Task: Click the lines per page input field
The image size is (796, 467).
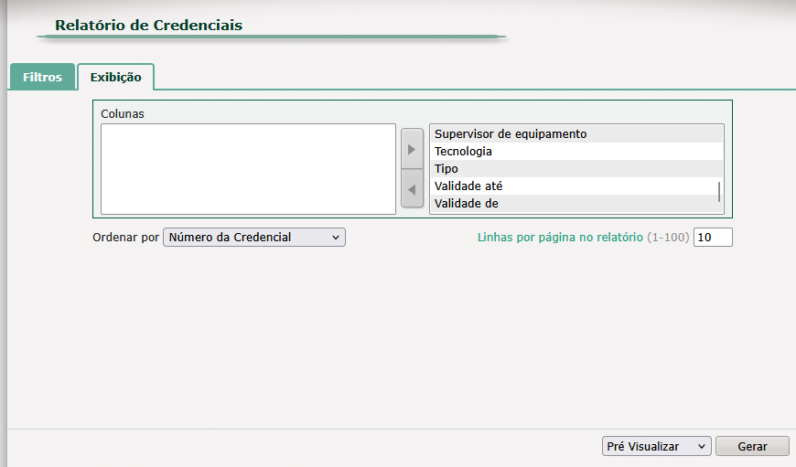Action: coord(713,238)
